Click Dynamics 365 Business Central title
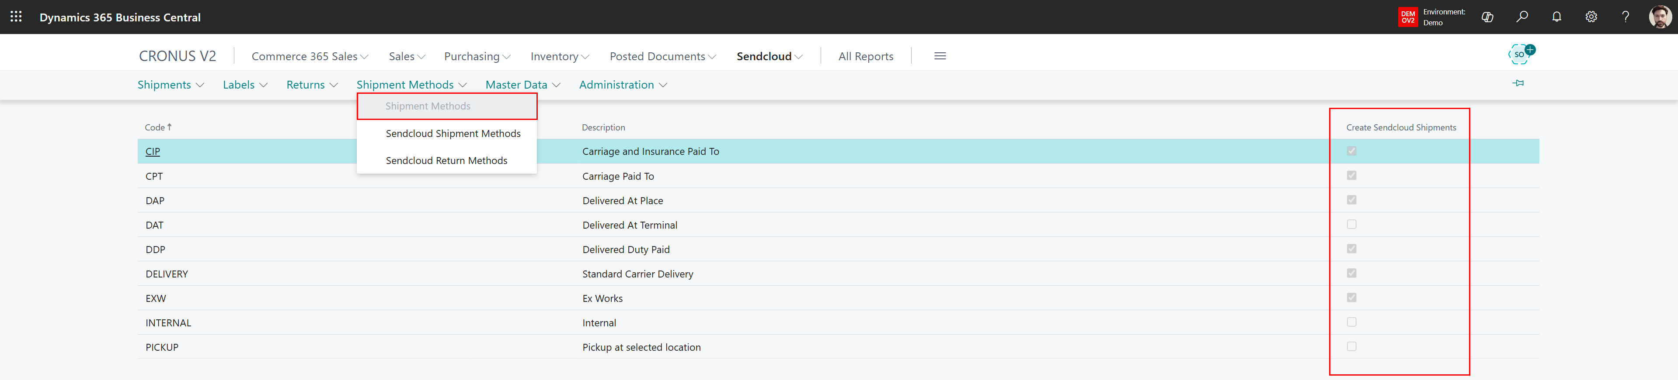The height and width of the screenshot is (380, 1678). [x=120, y=17]
